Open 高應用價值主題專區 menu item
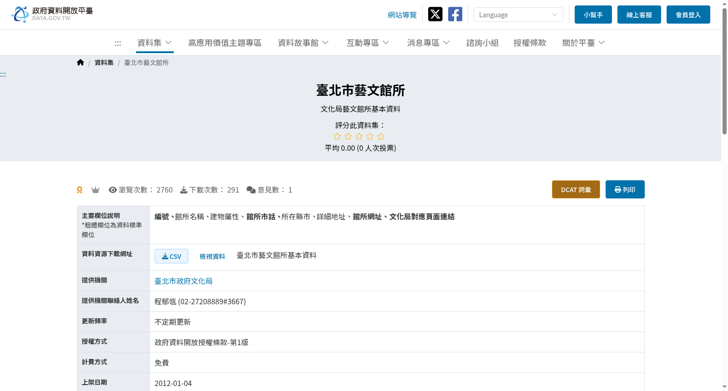 pos(225,43)
